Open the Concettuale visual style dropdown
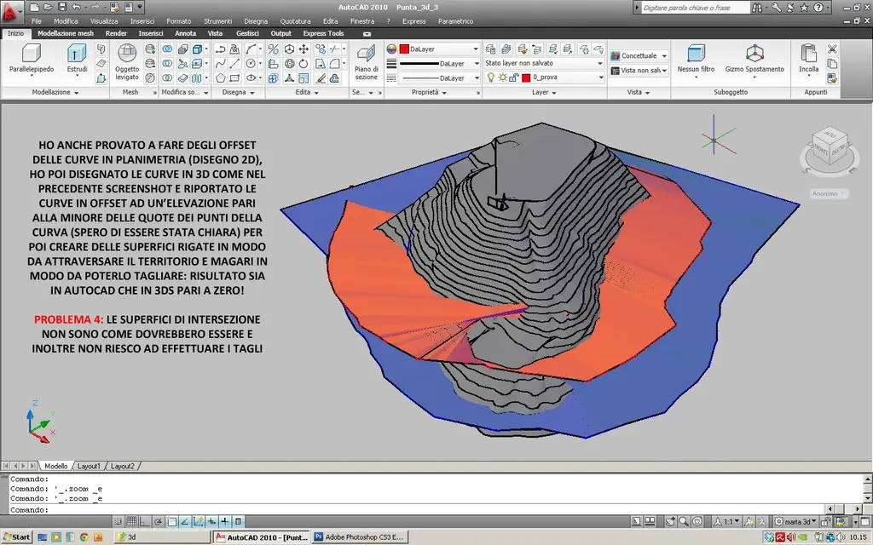 click(639, 56)
